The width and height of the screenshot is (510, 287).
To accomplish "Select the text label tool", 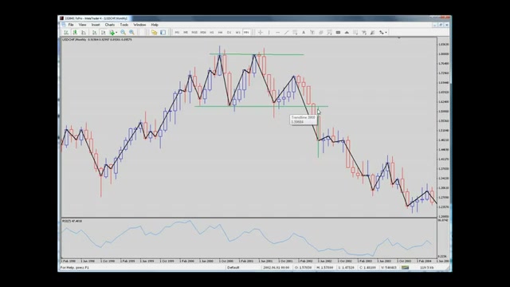I will tap(304, 32).
